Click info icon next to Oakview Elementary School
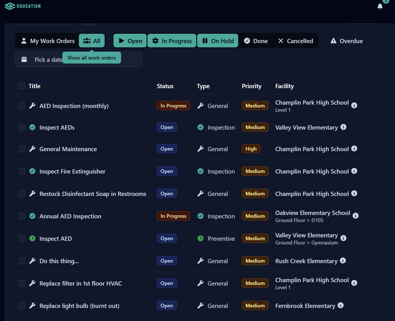 point(356,216)
